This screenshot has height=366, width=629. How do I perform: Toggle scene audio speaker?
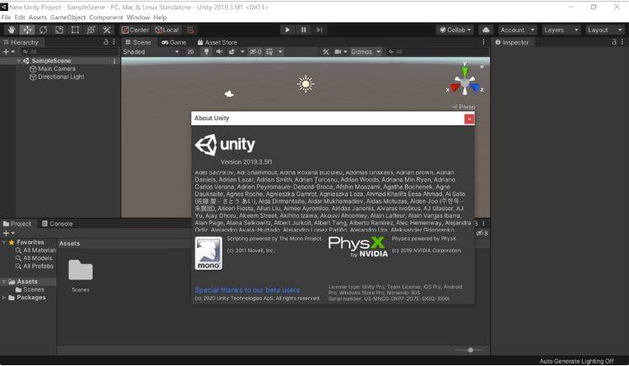tap(219, 52)
